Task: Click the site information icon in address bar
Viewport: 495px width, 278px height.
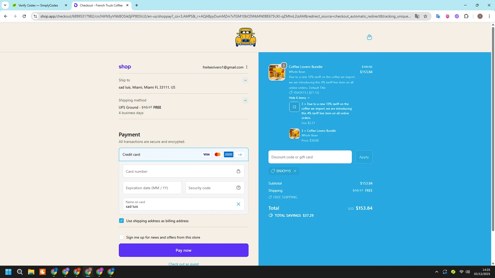Action: [x=35, y=16]
